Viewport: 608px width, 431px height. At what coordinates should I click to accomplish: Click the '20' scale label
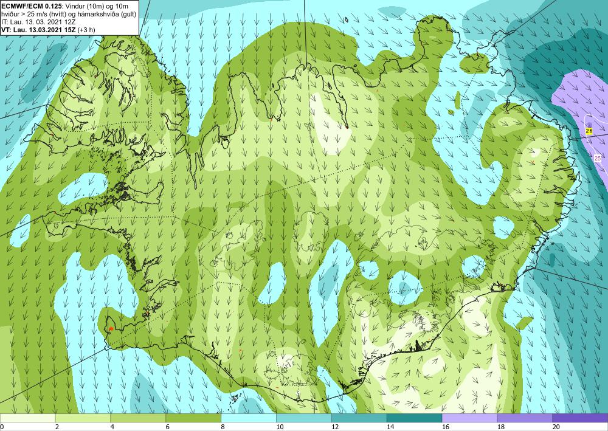pos(556,427)
